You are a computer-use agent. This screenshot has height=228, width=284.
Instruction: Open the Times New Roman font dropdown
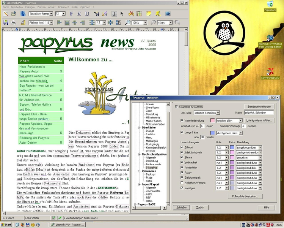tap(51, 14)
